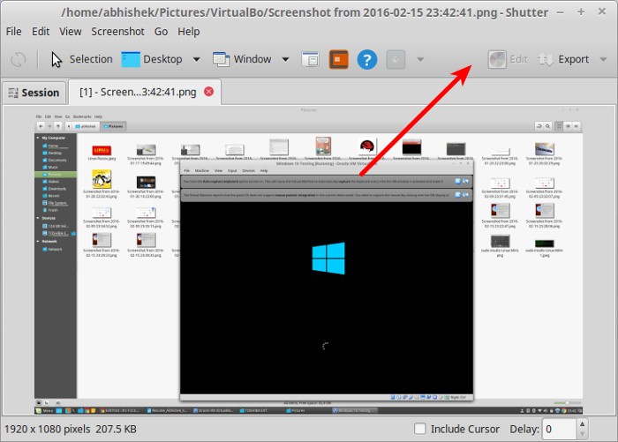Screen dimensions: 618x442
Task: Decrease the Delay with down arrow
Action: tap(582, 434)
